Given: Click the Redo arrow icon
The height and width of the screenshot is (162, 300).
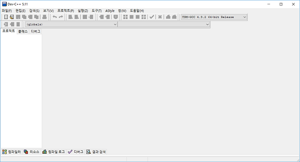Looking at the screenshot, I should (x=61, y=17).
